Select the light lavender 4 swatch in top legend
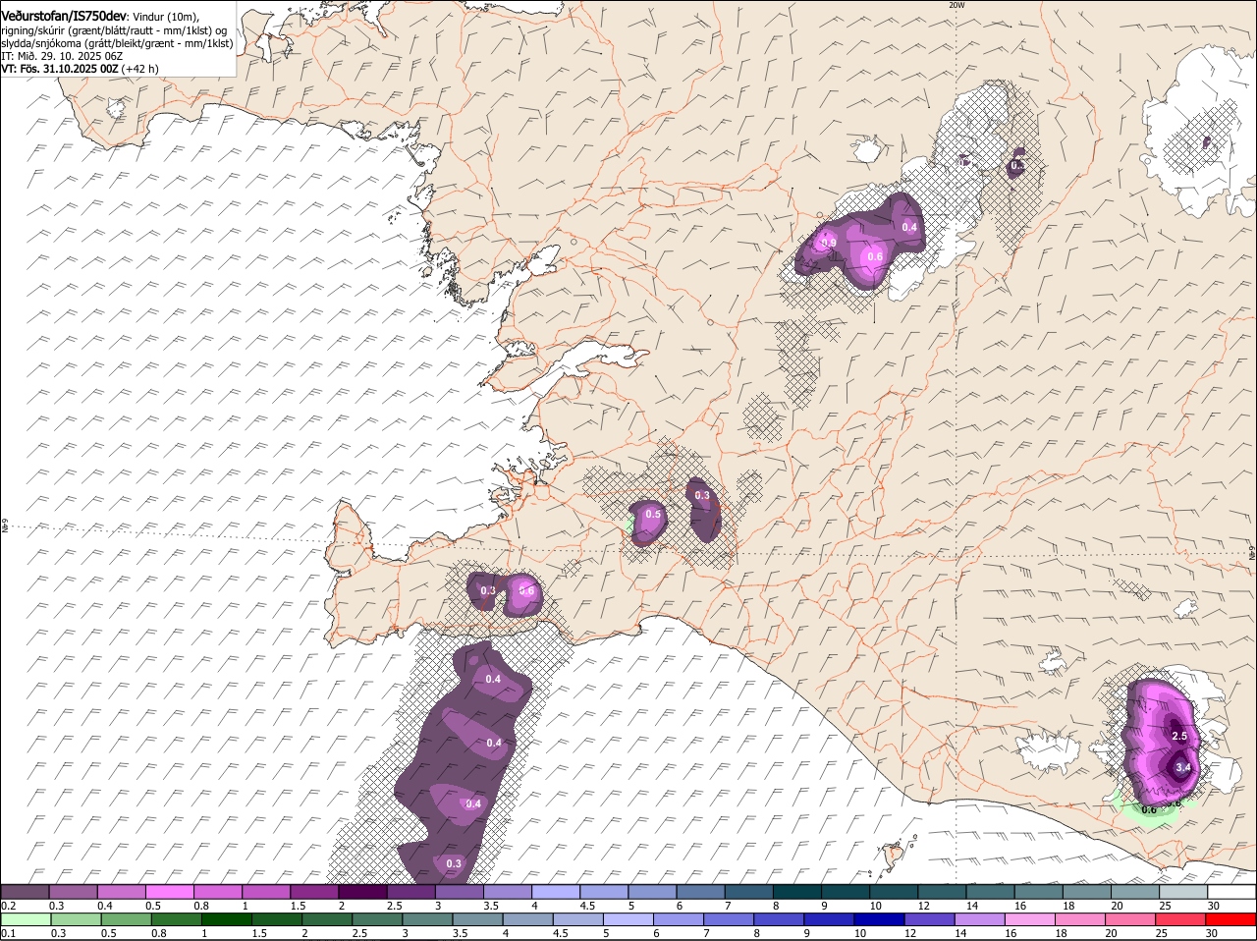Image resolution: width=1257 pixels, height=941 pixels. (x=556, y=892)
